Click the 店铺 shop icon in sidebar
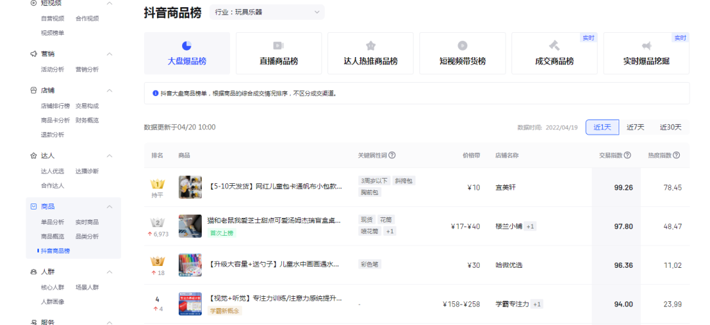The height and width of the screenshot is (325, 710). click(x=34, y=91)
